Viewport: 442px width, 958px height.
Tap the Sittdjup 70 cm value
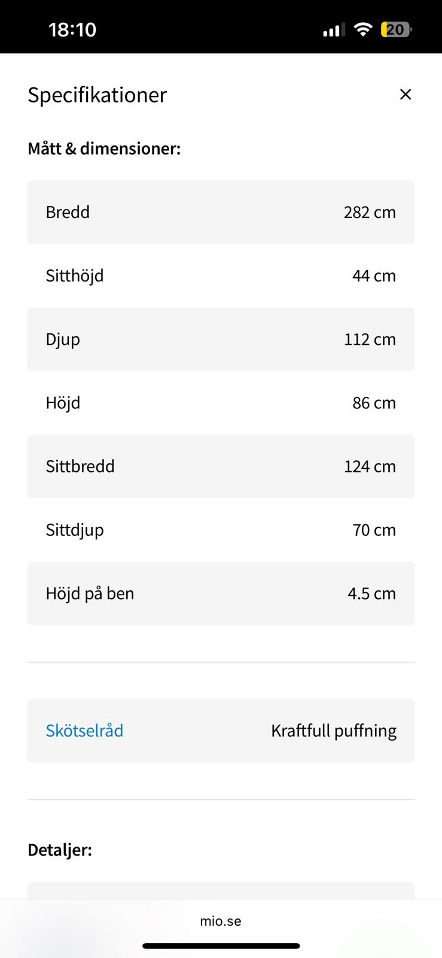coord(374,530)
